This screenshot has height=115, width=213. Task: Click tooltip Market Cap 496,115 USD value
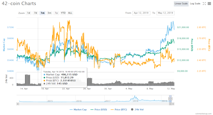(x=69, y=75)
